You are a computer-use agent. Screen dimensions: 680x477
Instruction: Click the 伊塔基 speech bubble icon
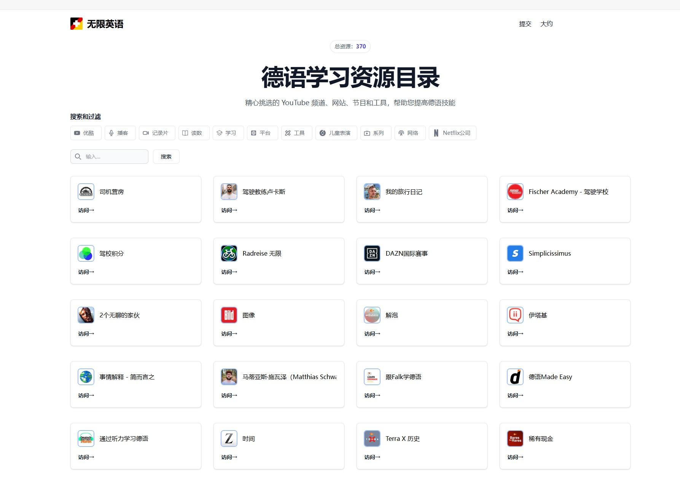click(515, 315)
